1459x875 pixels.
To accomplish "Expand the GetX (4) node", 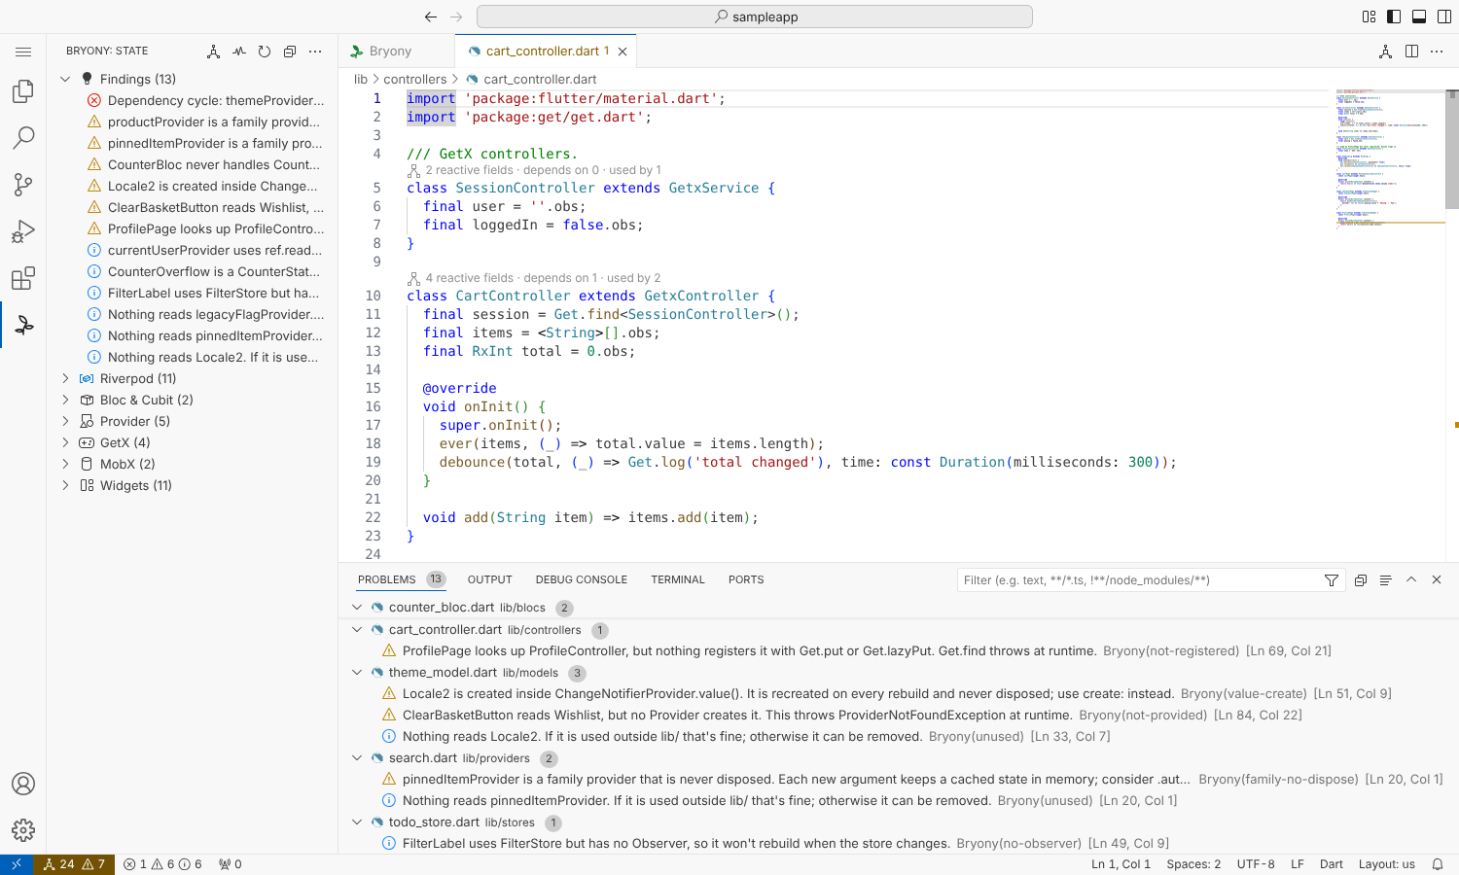I will pyautogui.click(x=65, y=442).
